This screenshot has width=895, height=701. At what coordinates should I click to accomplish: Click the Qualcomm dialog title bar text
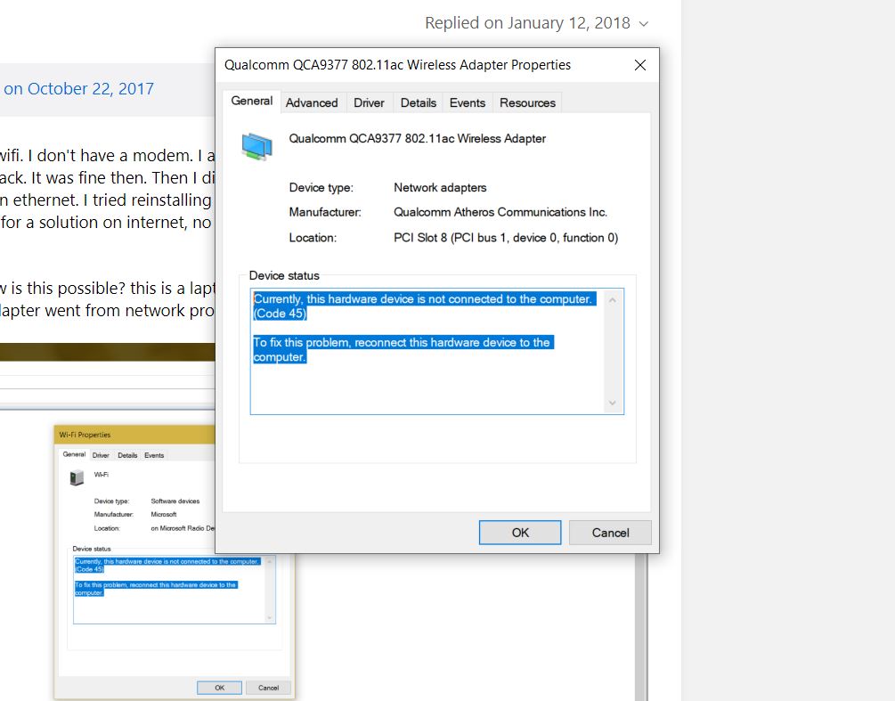(x=397, y=65)
